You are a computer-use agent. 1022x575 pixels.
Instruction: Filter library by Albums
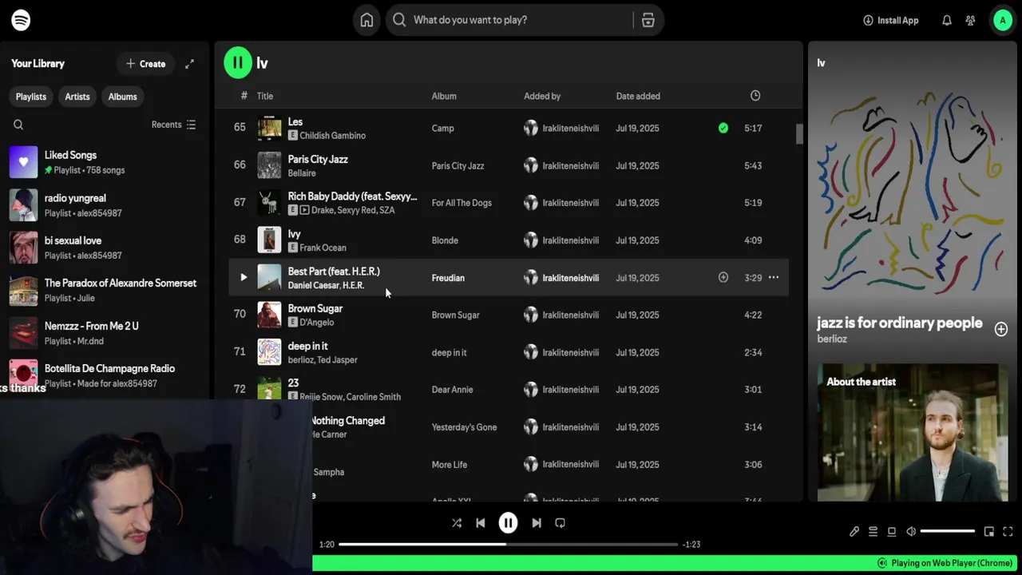click(122, 97)
